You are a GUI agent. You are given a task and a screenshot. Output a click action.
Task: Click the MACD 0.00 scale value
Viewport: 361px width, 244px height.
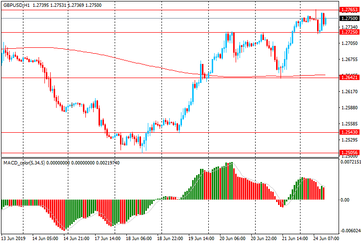(344, 200)
